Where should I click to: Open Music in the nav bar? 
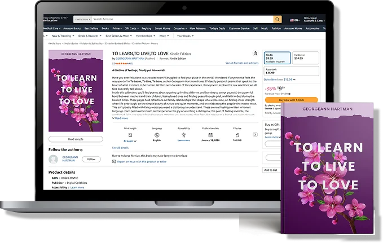[265, 29]
